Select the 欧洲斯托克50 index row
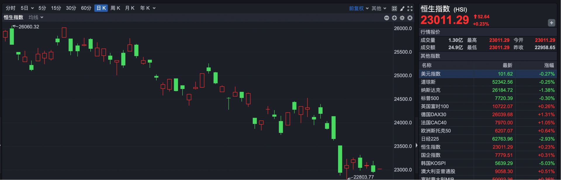 [x=488, y=131]
